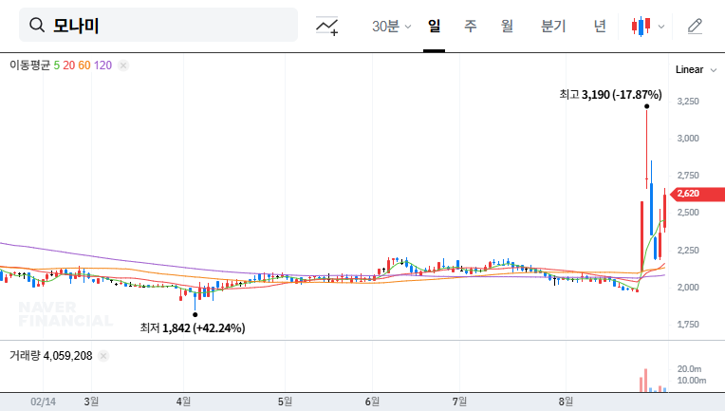Click the 2,750 price axis label
This screenshot has height=411, width=725.
[688, 176]
